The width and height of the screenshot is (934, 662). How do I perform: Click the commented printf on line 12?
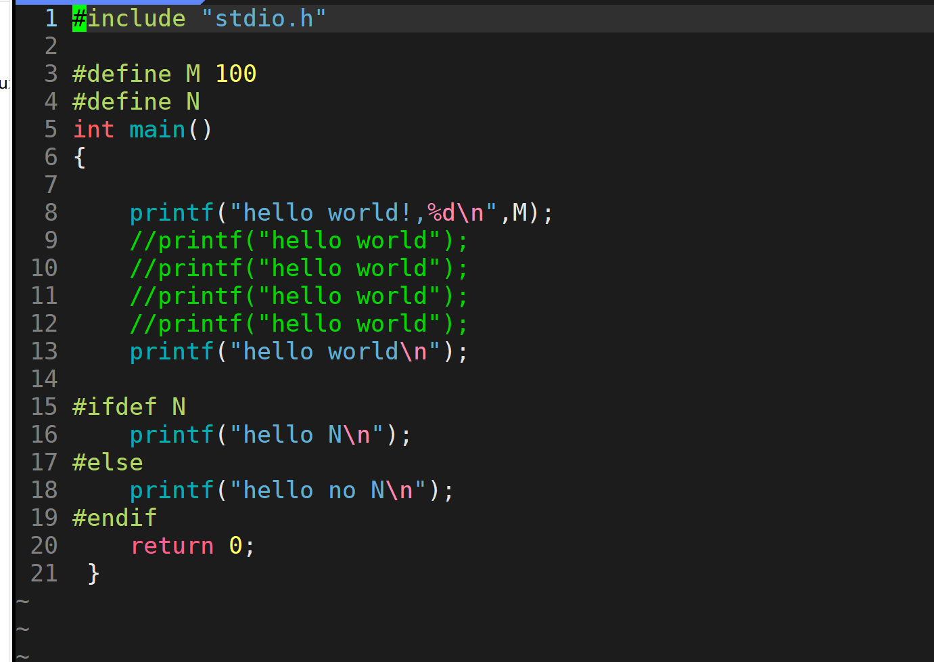(x=299, y=324)
